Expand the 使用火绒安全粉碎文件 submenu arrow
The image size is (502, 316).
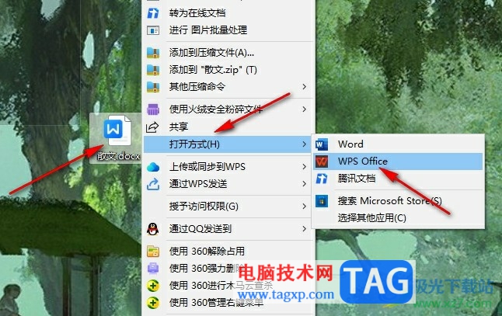point(304,109)
